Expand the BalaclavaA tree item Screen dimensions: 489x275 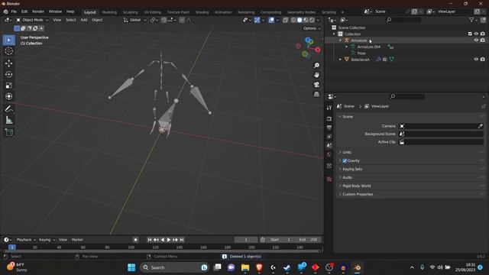click(x=340, y=60)
